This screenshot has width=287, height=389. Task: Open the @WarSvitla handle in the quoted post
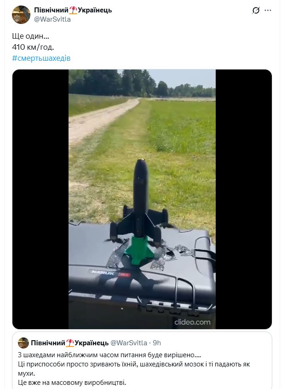tap(129, 343)
